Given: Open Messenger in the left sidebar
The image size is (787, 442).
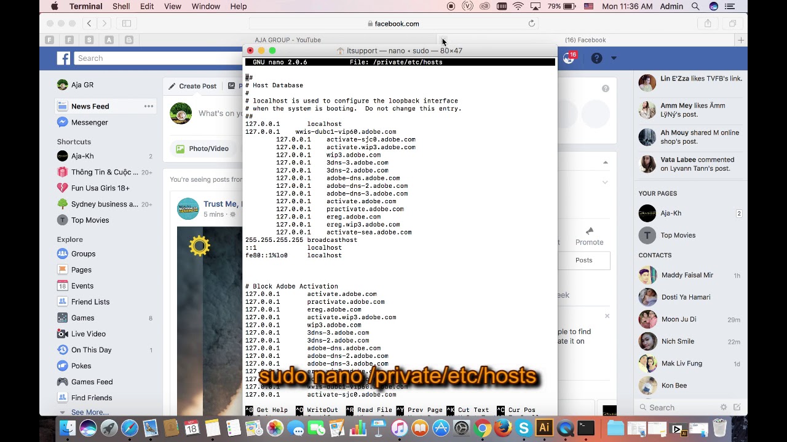Looking at the screenshot, I should pos(89,122).
